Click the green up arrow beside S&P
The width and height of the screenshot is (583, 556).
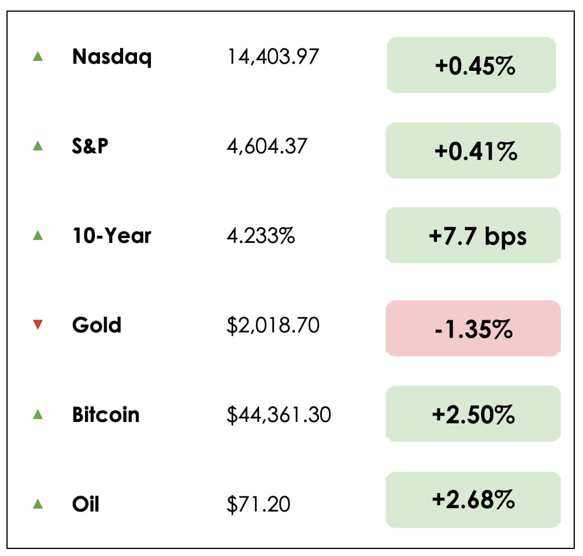38,146
